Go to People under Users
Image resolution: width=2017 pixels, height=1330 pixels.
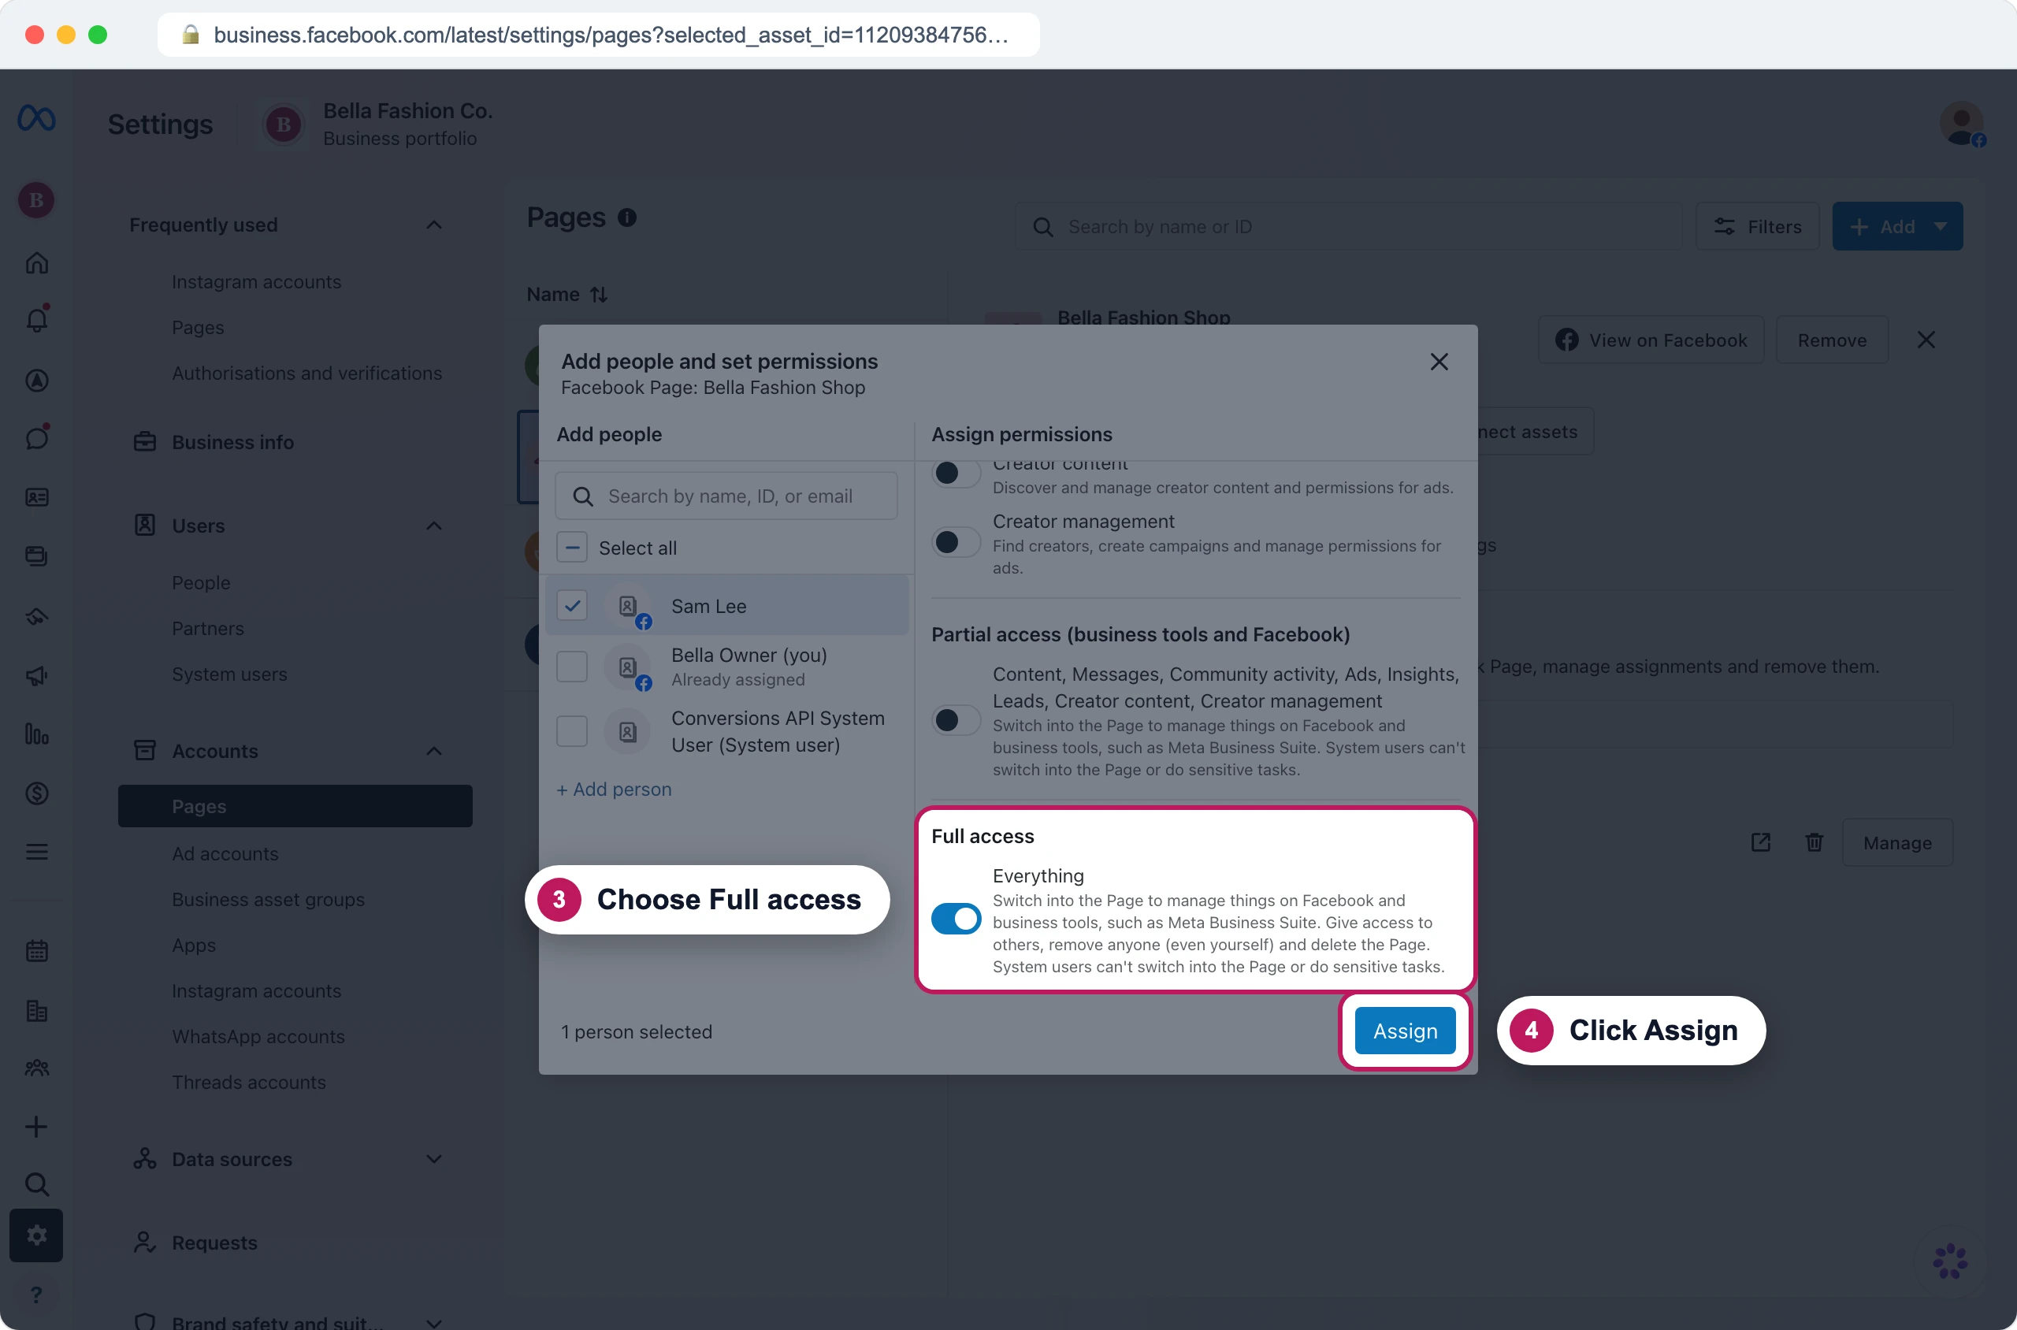coord(201,583)
